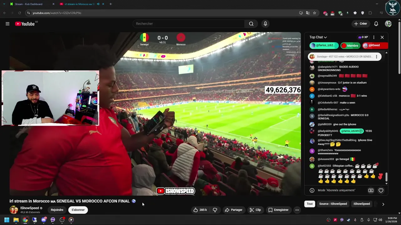The image size is (401, 225).
Task: Open a new browser tab
Action: pyautogui.click(x=111, y=4)
